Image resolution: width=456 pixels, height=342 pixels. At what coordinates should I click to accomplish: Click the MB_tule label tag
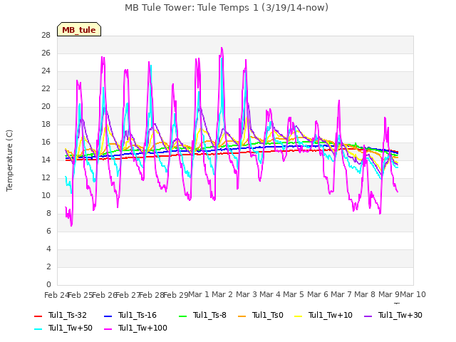pyautogui.click(x=79, y=29)
